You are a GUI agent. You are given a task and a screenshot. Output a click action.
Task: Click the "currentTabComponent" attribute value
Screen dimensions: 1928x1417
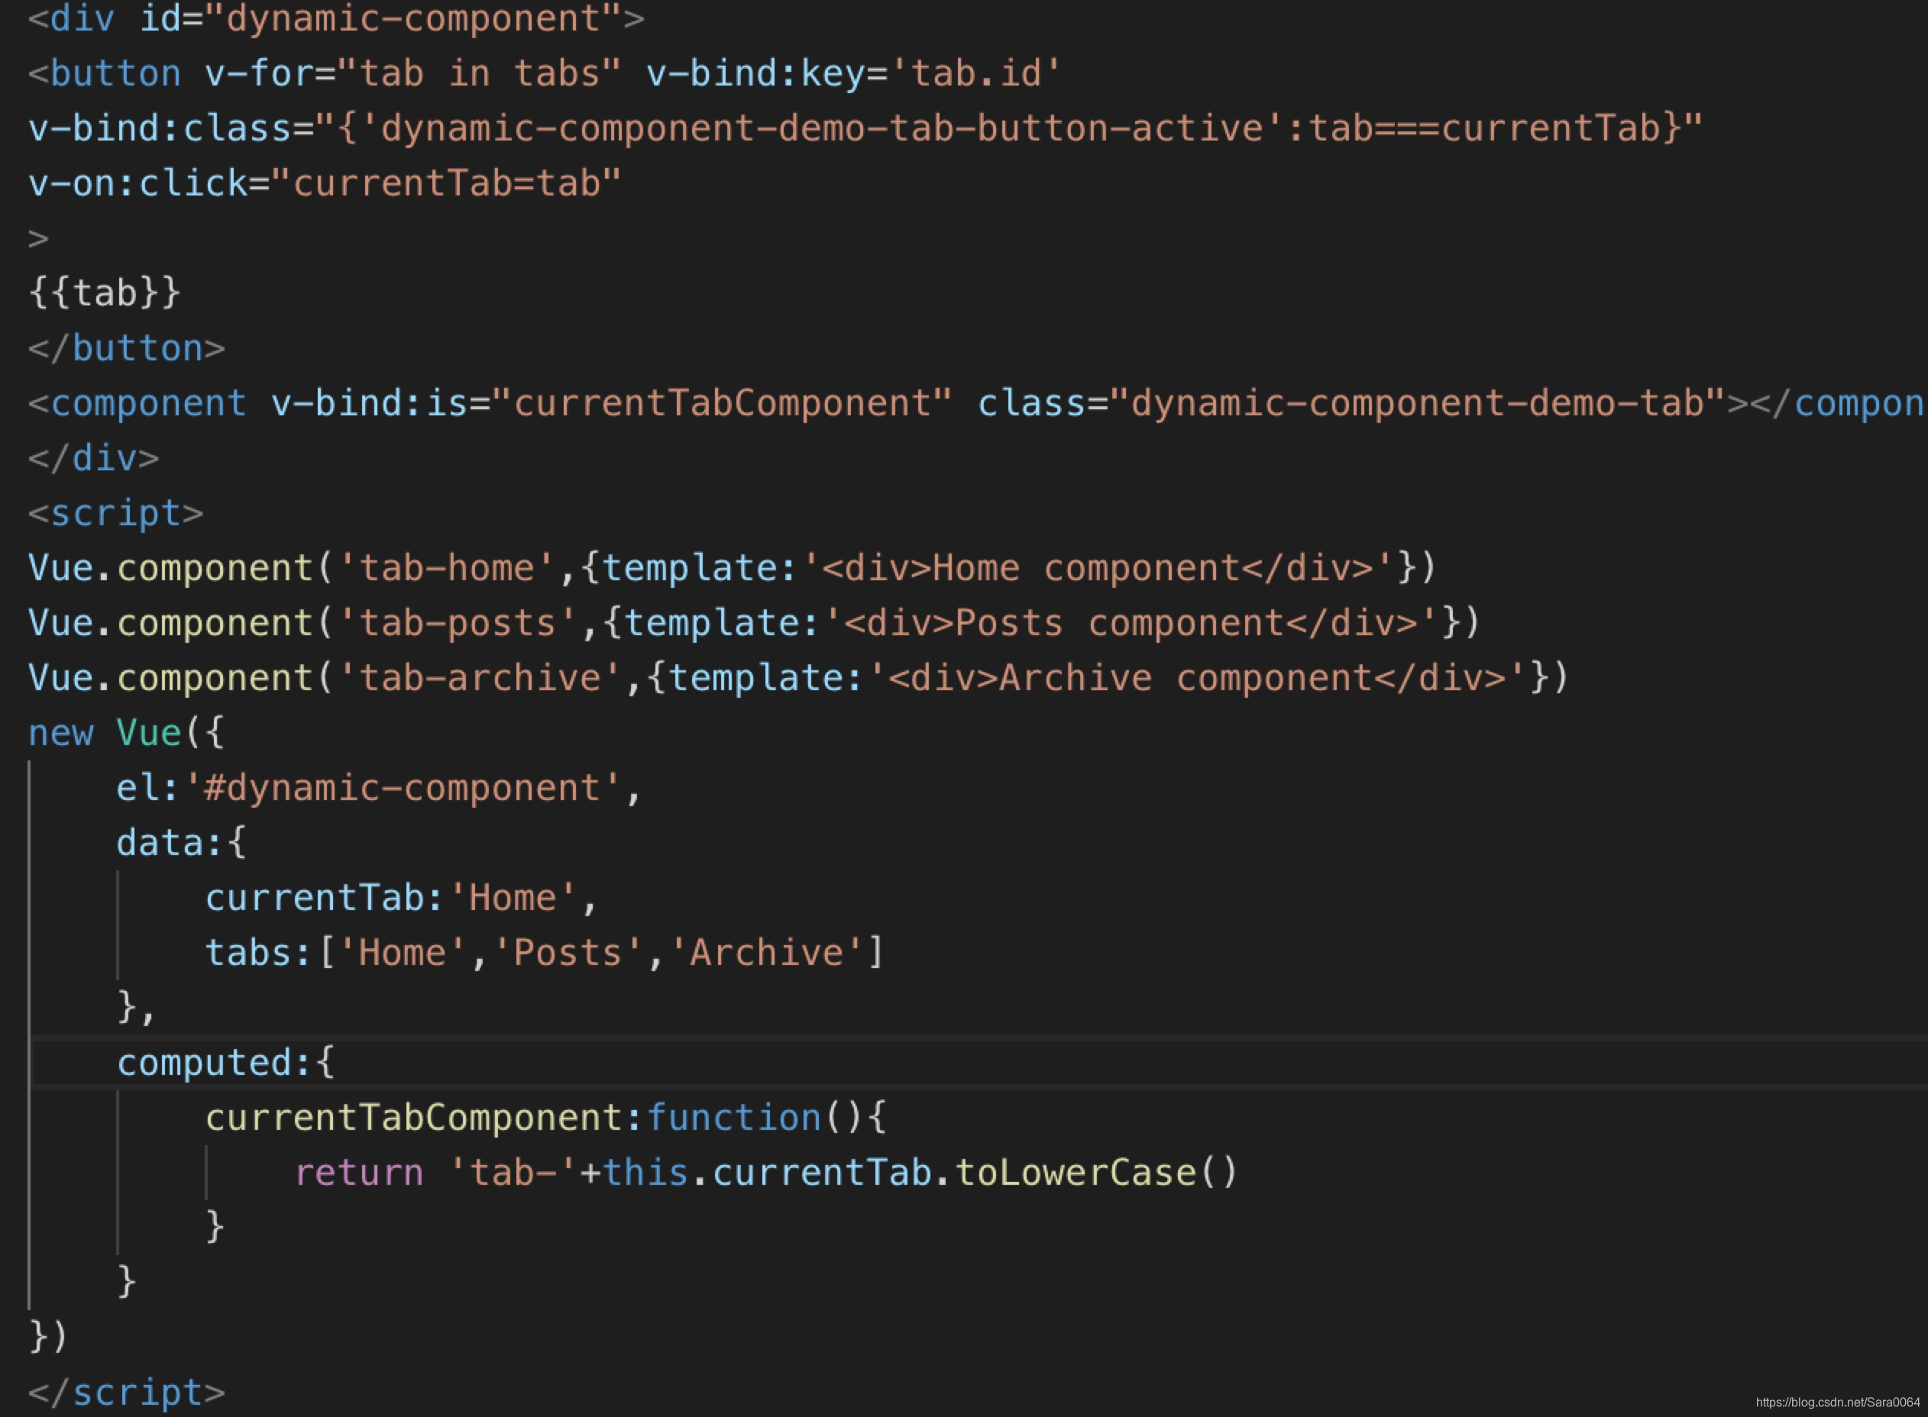[723, 403]
